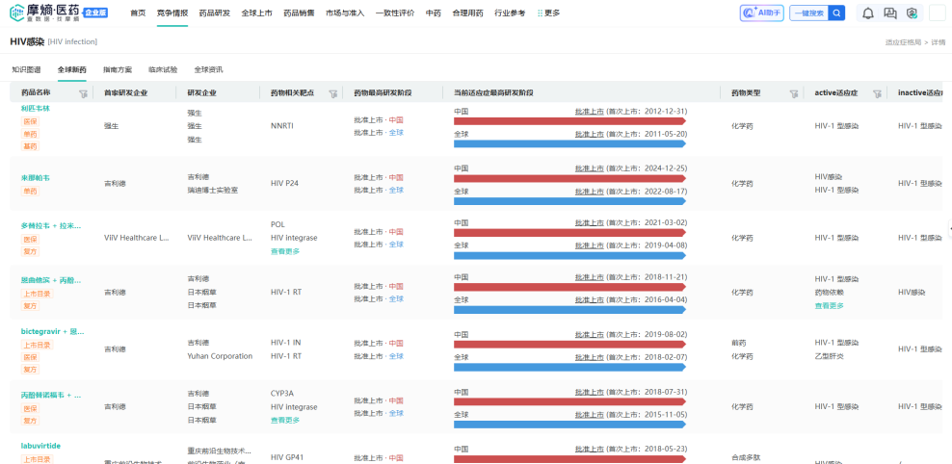Viewport: 952px width, 464px height.
Task: Filter the 药物类型 column
Action: (x=794, y=93)
